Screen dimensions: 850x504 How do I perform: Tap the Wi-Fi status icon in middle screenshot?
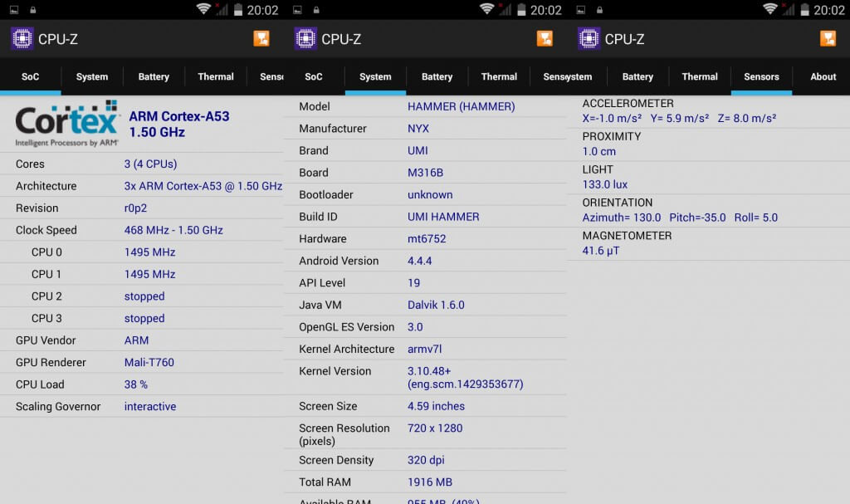[x=486, y=9]
